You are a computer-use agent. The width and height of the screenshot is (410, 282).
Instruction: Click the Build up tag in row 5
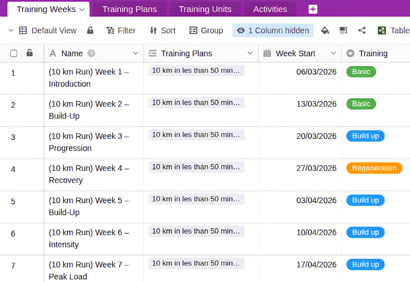pos(365,200)
